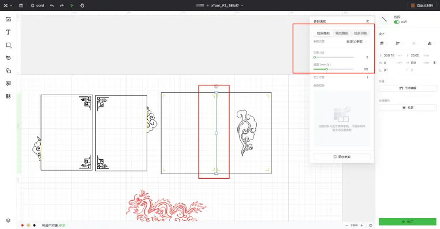The image size is (440, 229).
Task: Toggle the aspect ratio lock icon
Action: [434, 63]
